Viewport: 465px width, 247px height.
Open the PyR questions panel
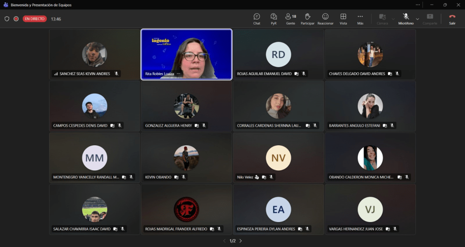point(274,19)
